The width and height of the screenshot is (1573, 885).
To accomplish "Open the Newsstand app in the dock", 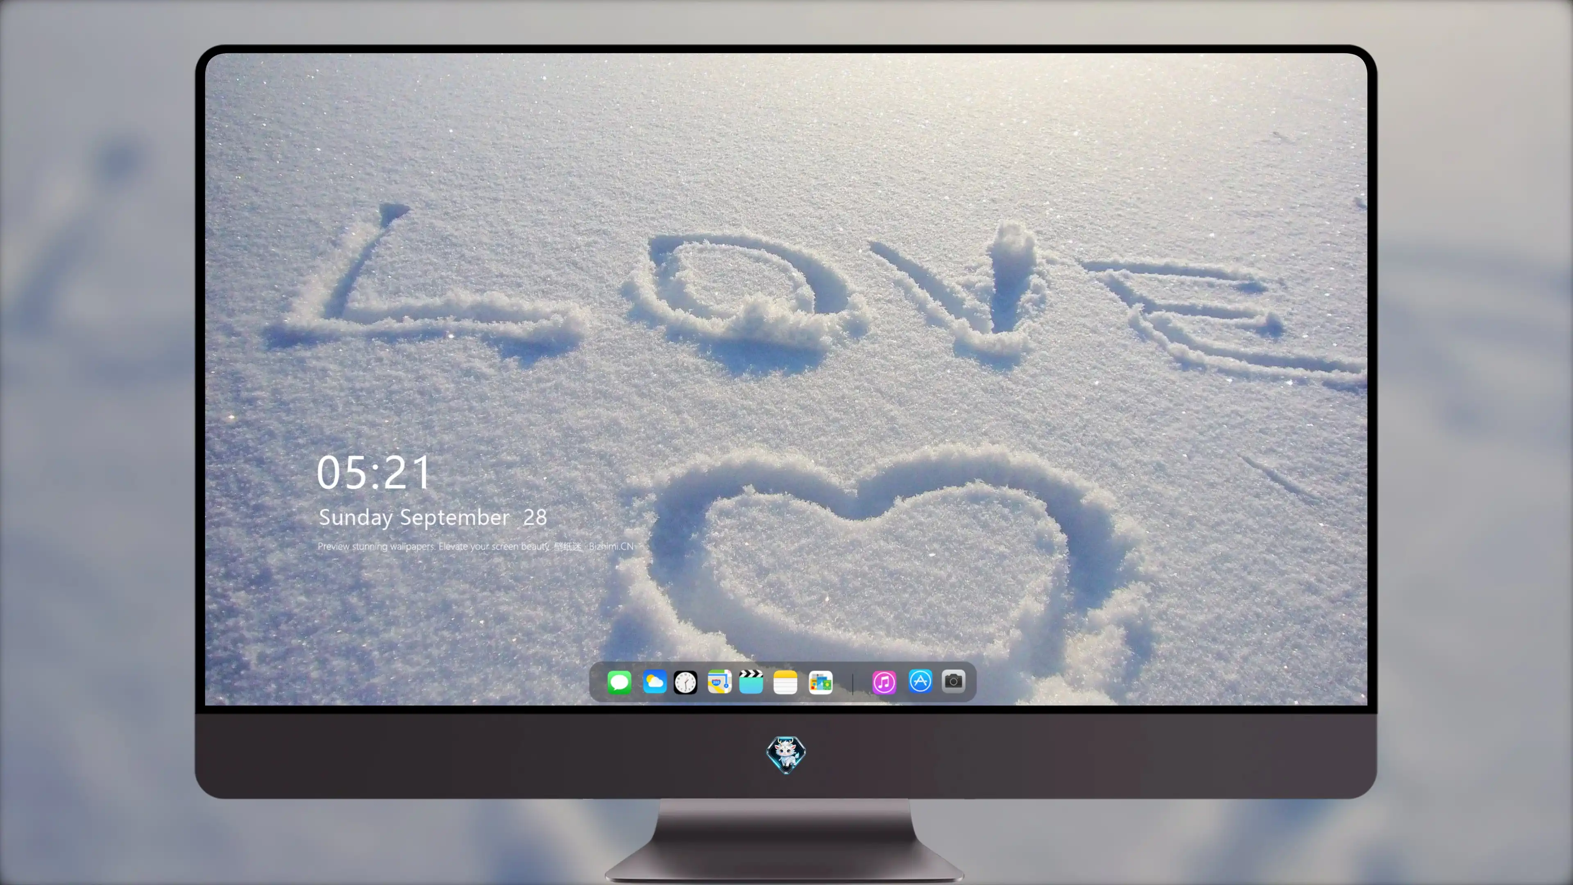I will coord(820,682).
